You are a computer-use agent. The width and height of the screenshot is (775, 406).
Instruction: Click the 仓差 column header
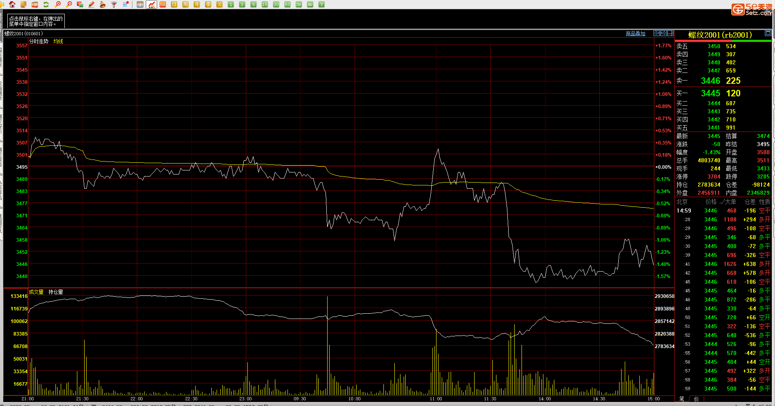[x=750, y=202]
